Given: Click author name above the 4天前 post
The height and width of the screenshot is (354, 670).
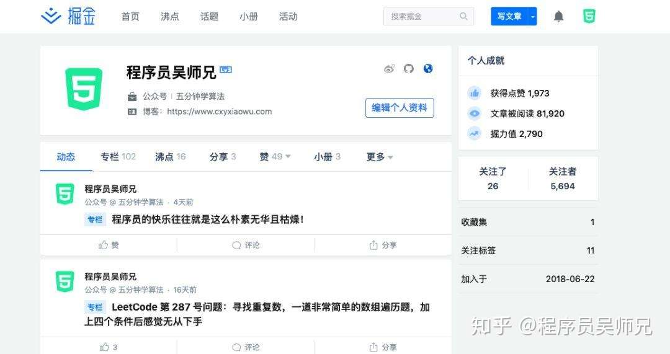Looking at the screenshot, I should tap(110, 188).
